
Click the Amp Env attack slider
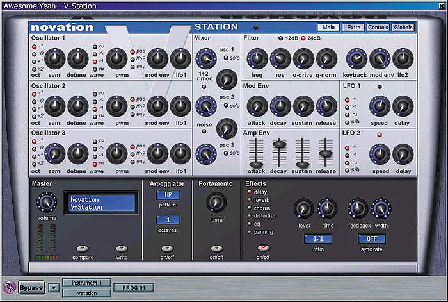(256, 164)
